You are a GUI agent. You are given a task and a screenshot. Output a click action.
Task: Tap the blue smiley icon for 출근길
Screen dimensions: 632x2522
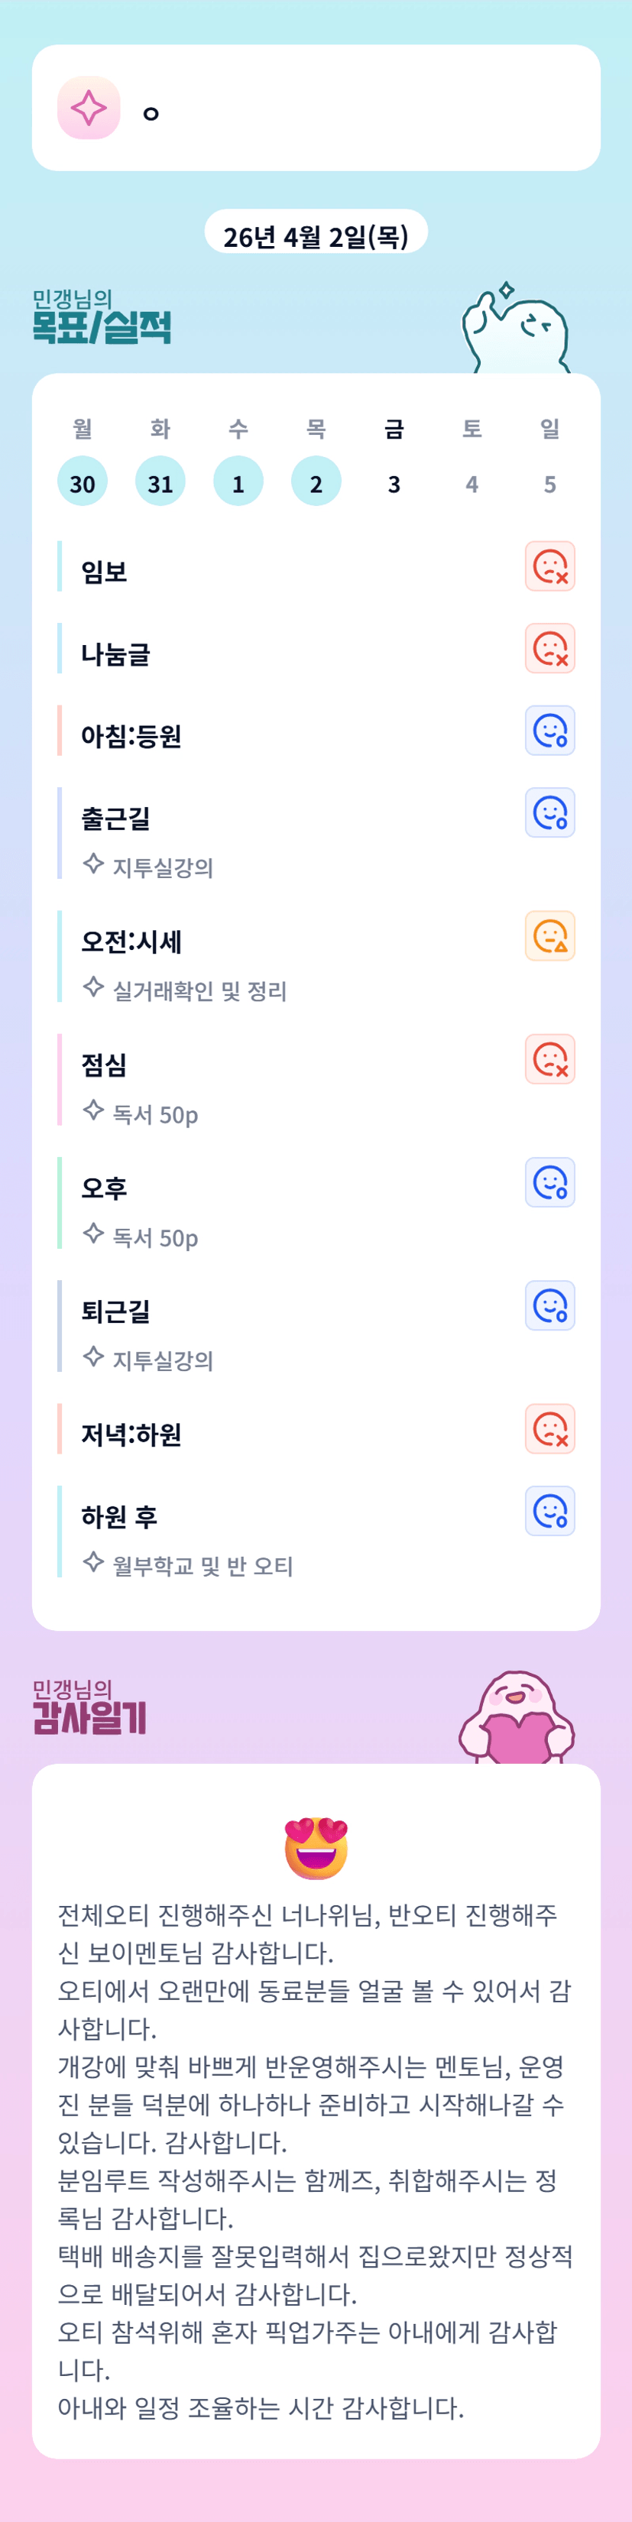point(549,814)
